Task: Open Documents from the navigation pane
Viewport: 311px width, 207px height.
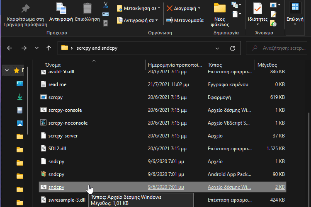Action: pos(19,110)
